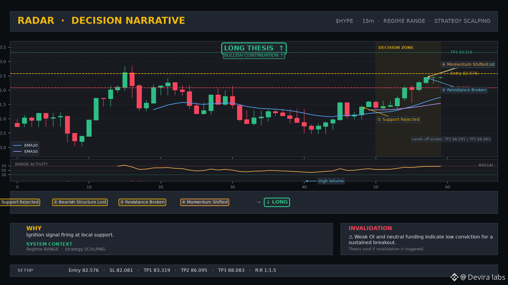The height and width of the screenshot is (285, 508).
Task: Click the Momentum Shifted chip in the step row
Action: pos(205,202)
